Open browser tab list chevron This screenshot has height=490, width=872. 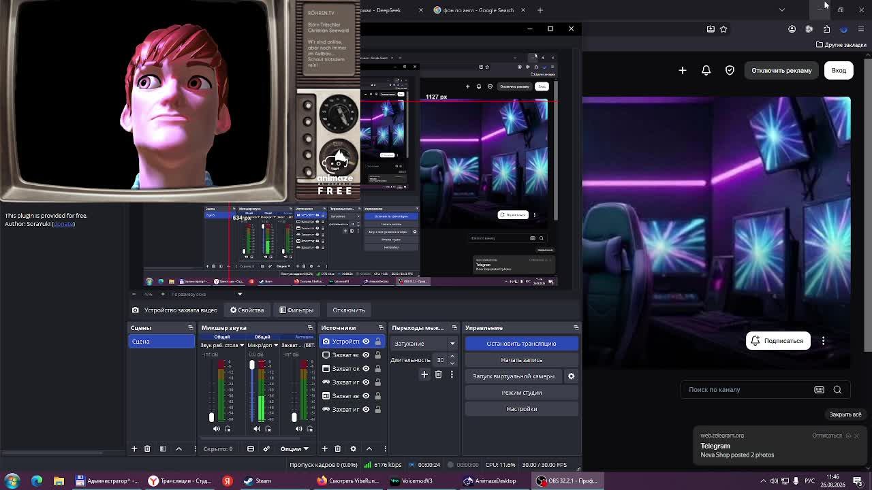tap(781, 10)
